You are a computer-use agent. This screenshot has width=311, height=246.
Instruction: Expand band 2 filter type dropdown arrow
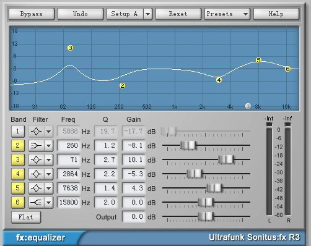pyautogui.click(x=48, y=146)
